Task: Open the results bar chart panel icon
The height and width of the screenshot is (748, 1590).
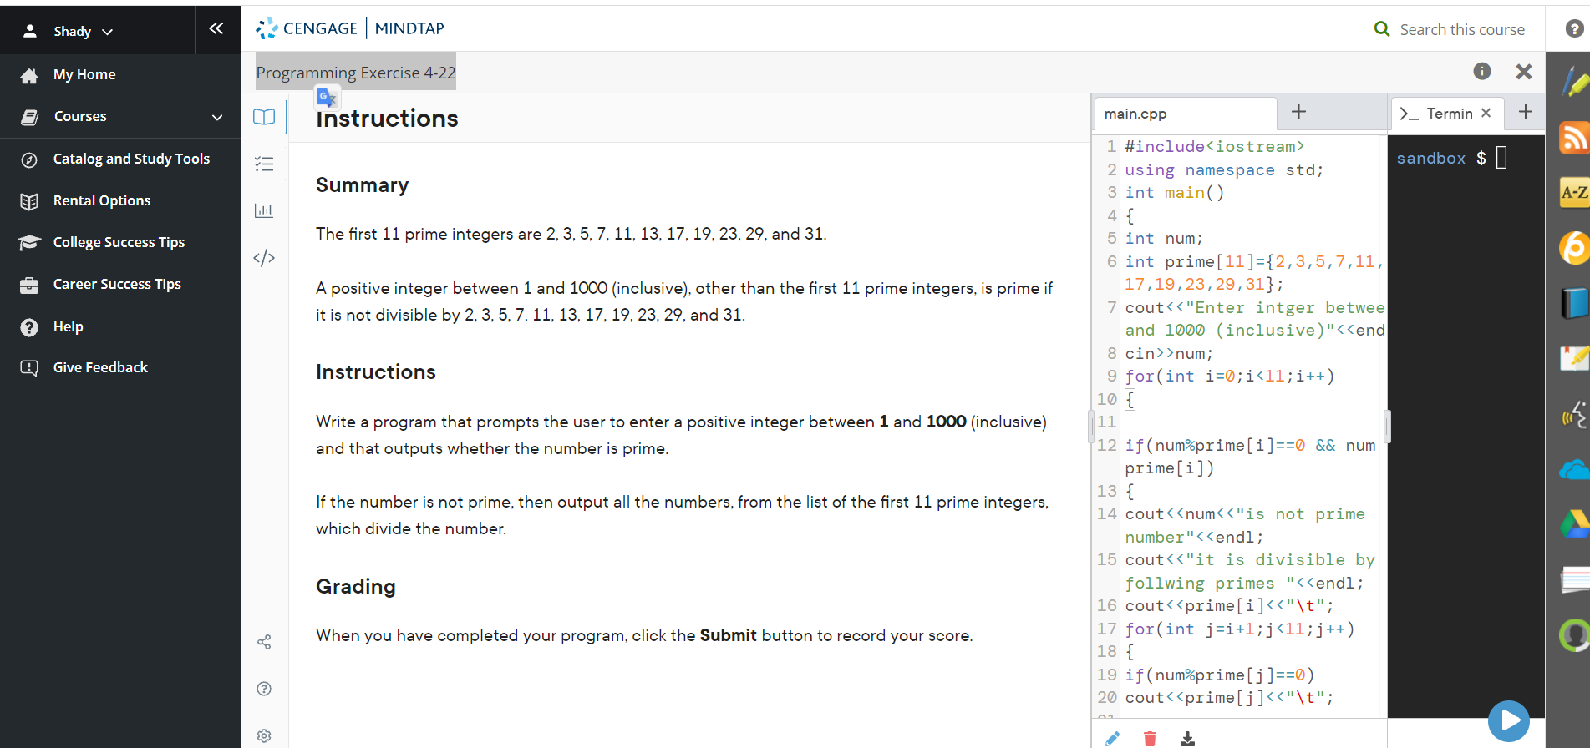Action: point(264,210)
